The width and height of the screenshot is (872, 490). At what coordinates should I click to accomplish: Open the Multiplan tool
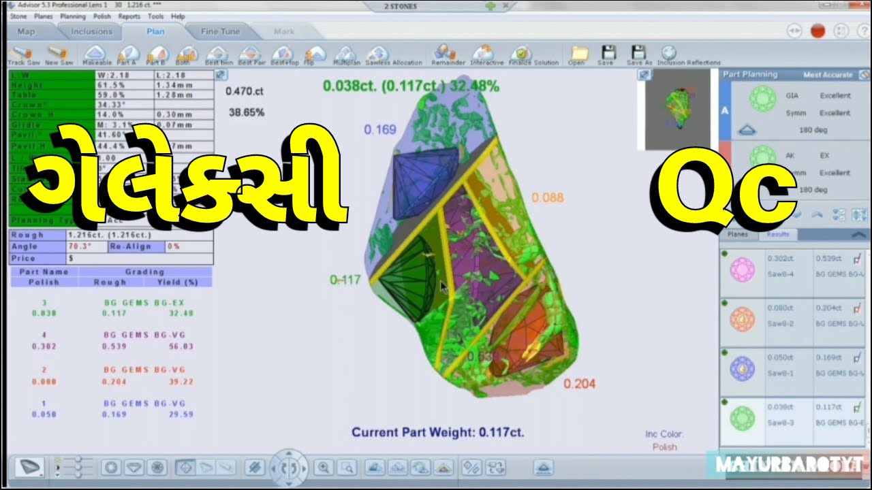347,56
